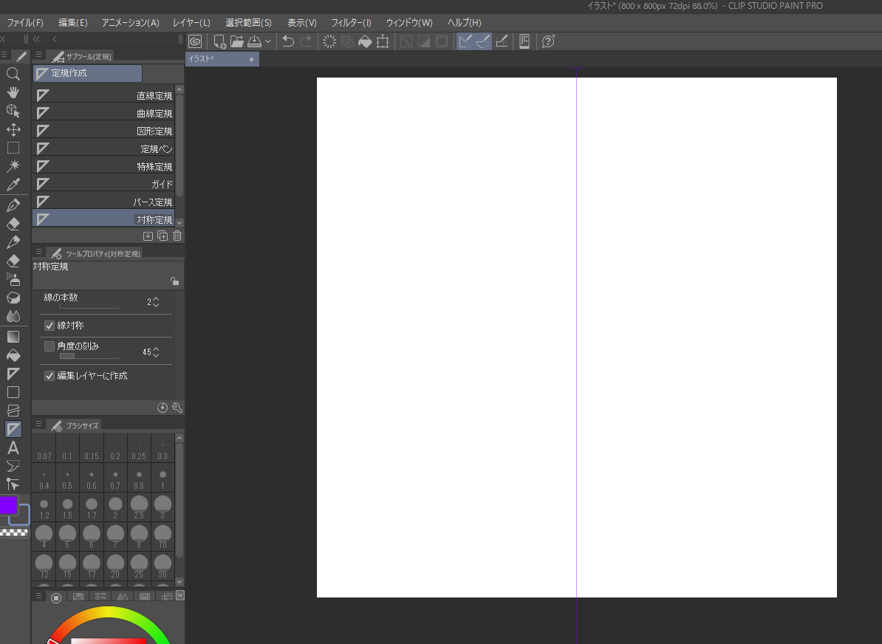The height and width of the screenshot is (644, 882).
Task: Select パース定規 sub tool
Action: tap(103, 202)
